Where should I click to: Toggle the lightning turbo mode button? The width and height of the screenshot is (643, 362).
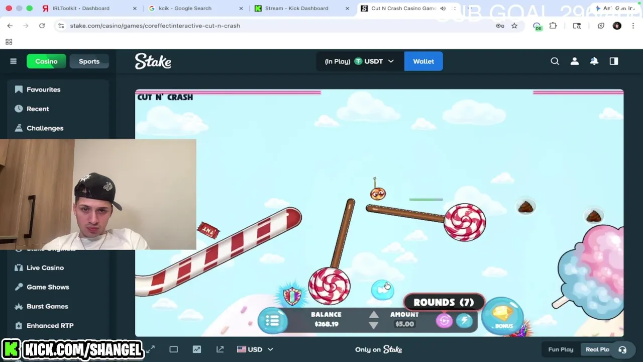465,320
